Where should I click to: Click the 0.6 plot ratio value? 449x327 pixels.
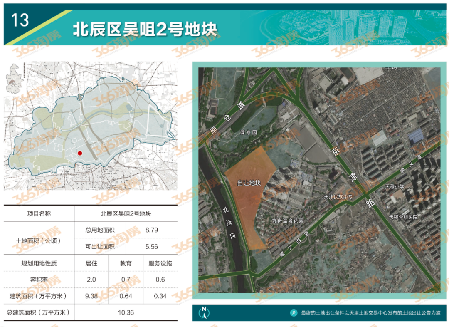[160, 280]
